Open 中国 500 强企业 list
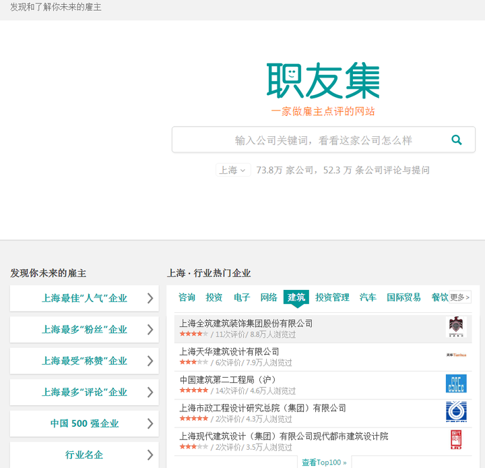Viewport: 485px width, 468px height. 84,423
